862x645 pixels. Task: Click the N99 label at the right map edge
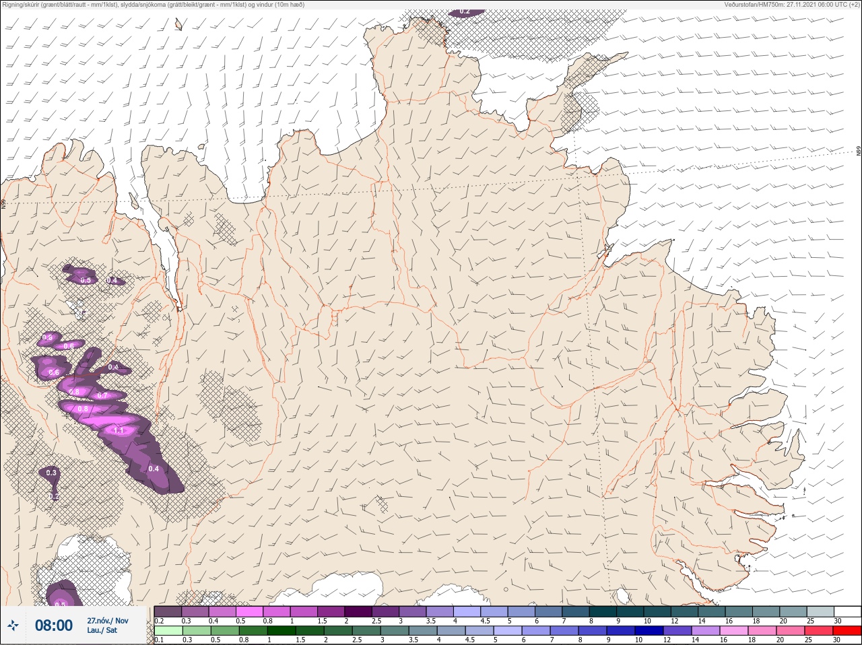point(859,151)
